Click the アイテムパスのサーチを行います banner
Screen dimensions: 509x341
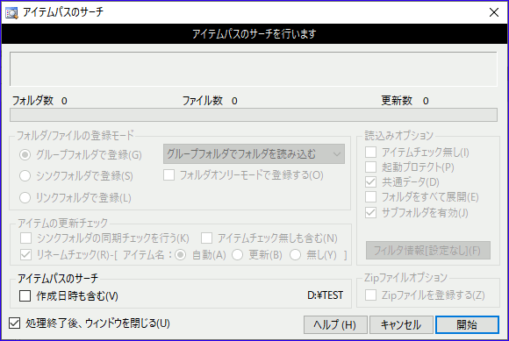tap(254, 33)
